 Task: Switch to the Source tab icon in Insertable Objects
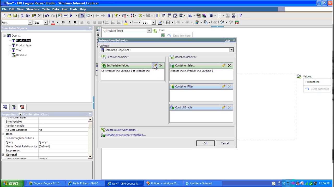tap(5, 107)
